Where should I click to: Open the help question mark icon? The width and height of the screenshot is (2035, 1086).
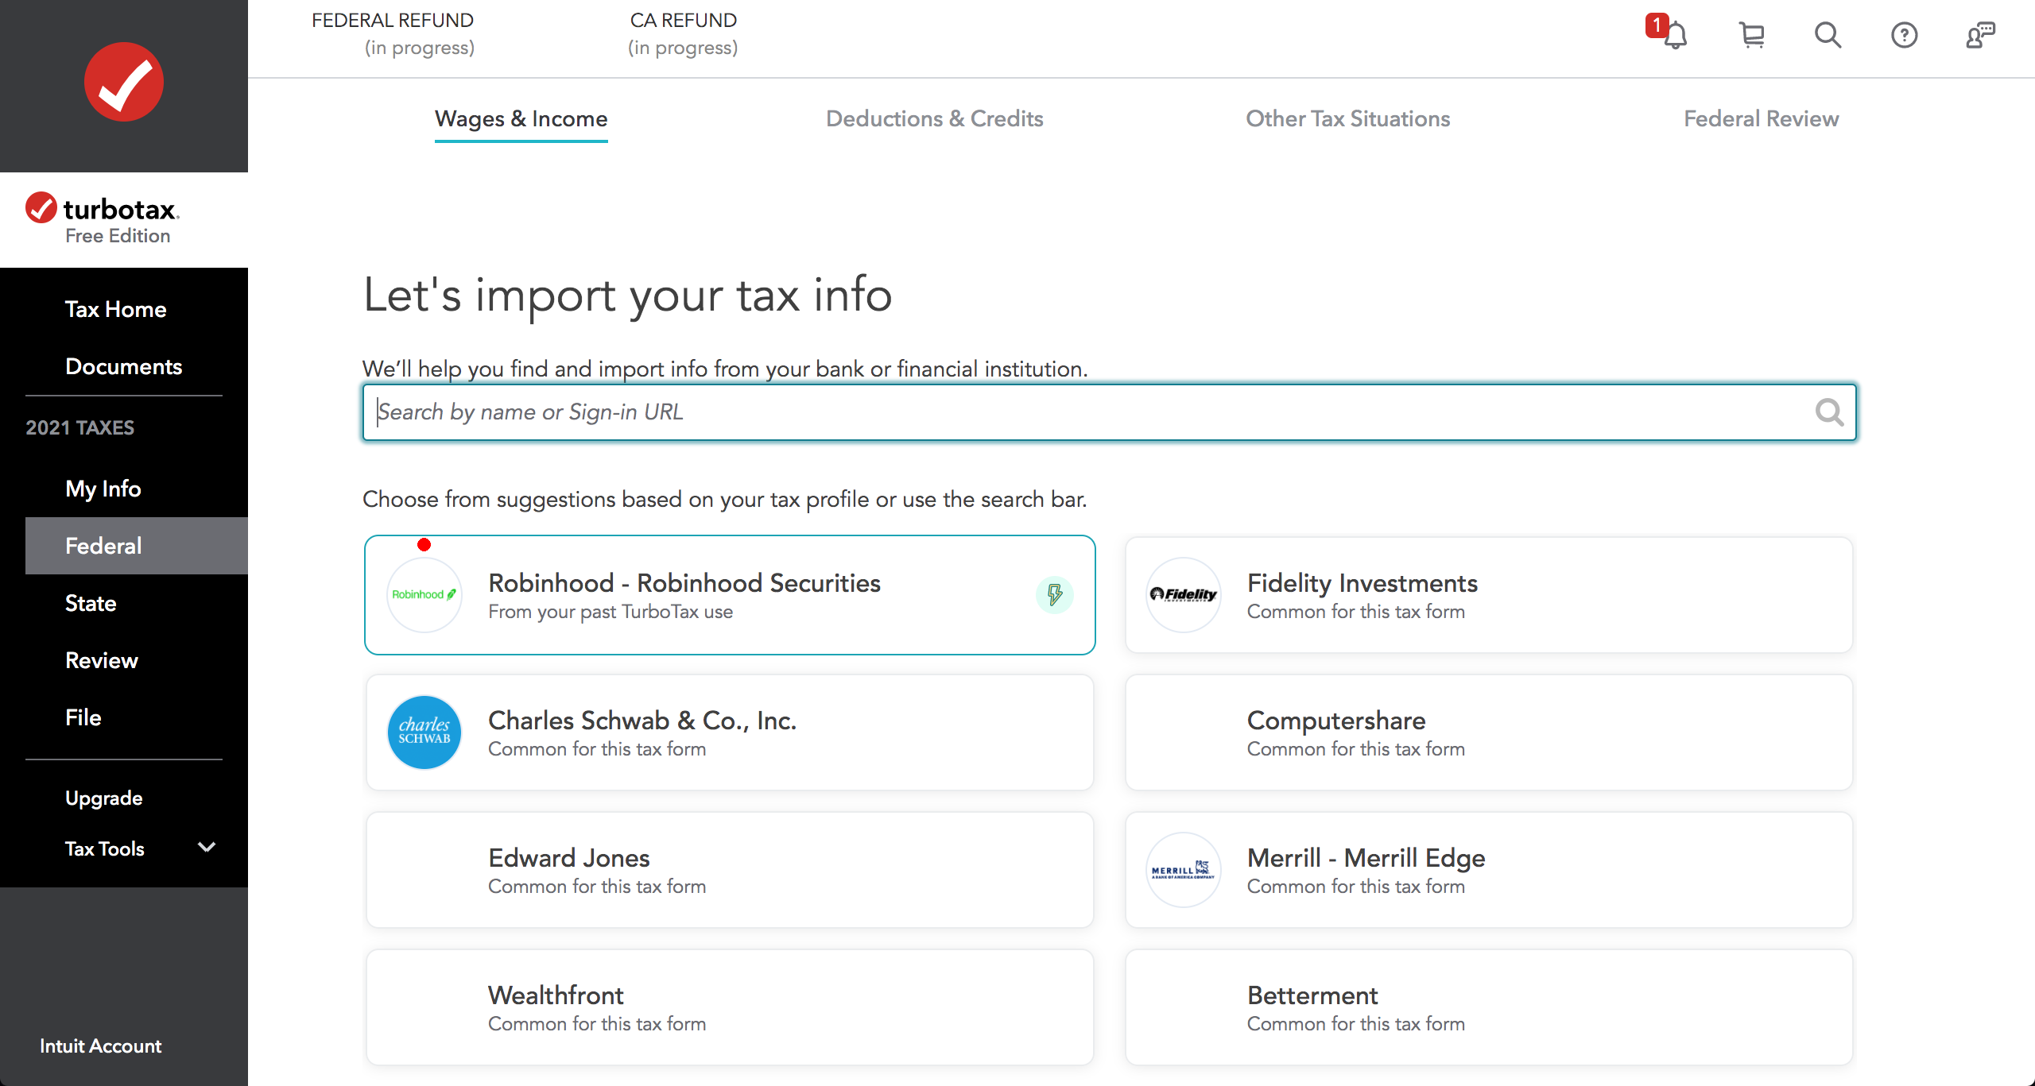click(1904, 35)
